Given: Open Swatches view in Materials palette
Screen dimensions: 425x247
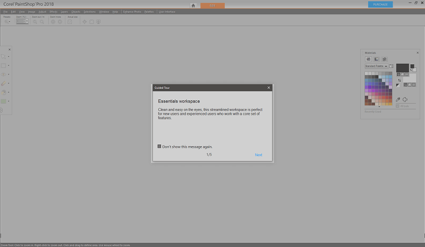Looking at the screenshot, I should pos(368,59).
